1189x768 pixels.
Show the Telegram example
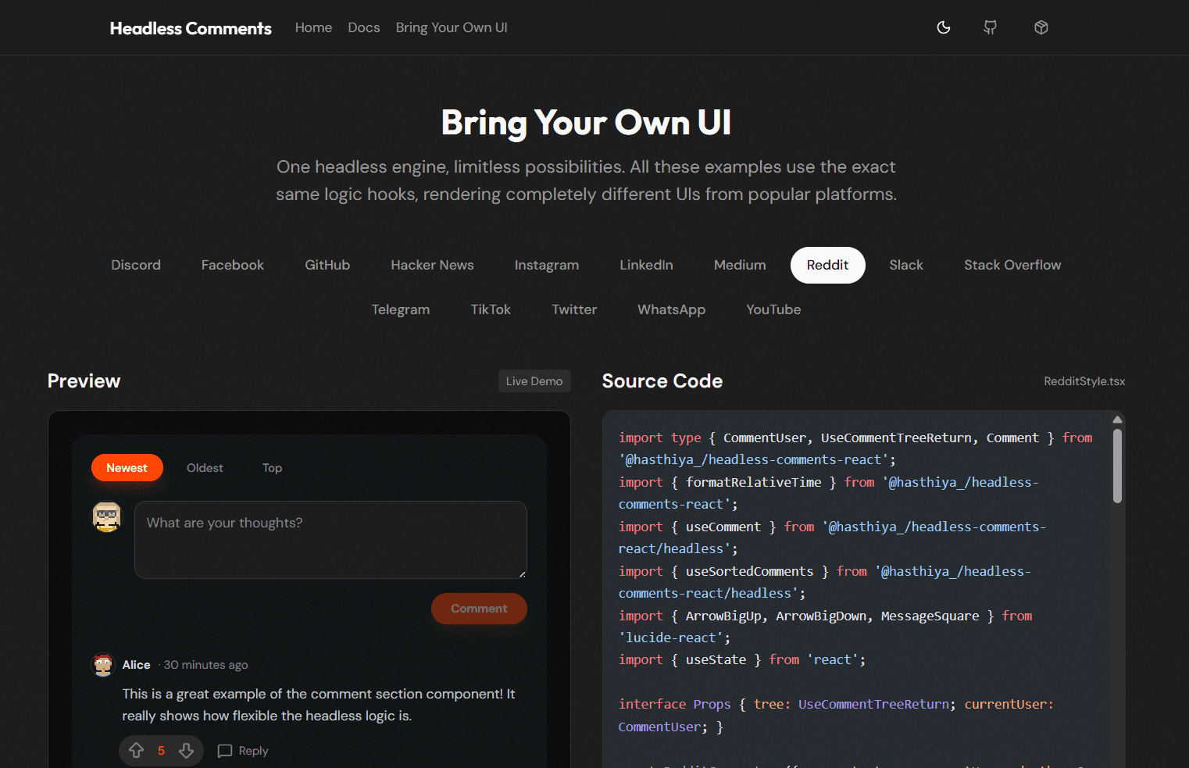(x=401, y=309)
